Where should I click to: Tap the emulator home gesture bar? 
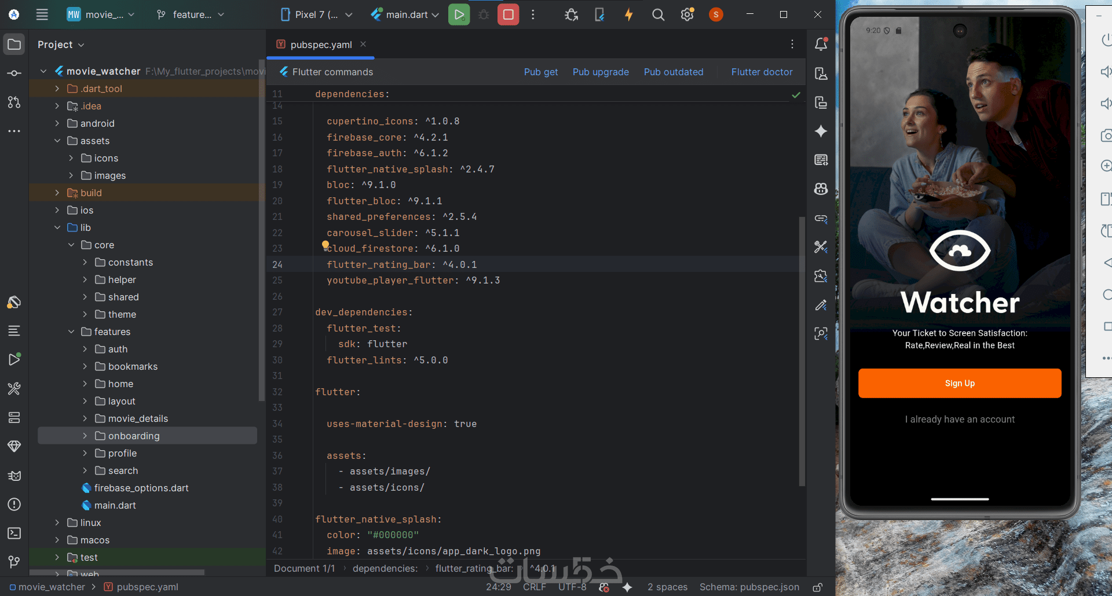(960, 499)
